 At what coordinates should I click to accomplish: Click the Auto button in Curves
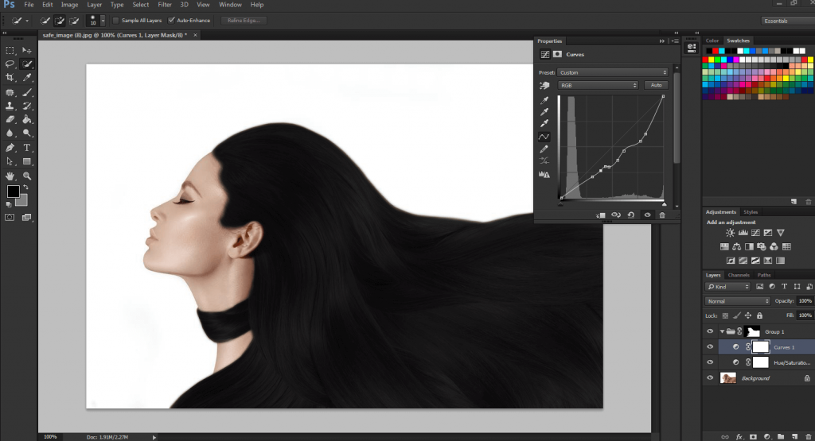(x=657, y=85)
